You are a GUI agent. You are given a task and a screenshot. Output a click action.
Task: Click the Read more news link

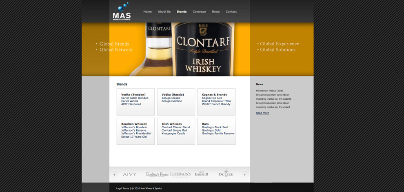click(262, 113)
